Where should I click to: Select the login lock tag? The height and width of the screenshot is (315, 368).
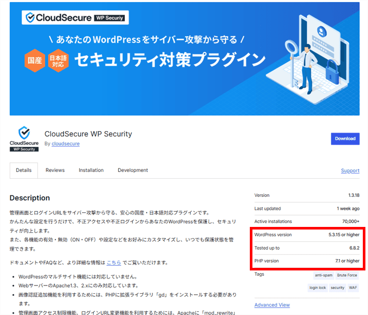point(318,288)
